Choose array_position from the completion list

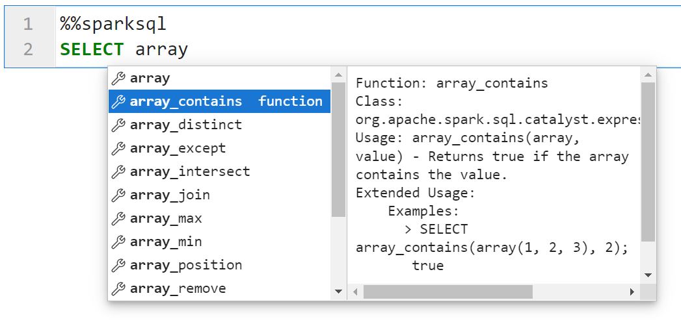pos(219,266)
